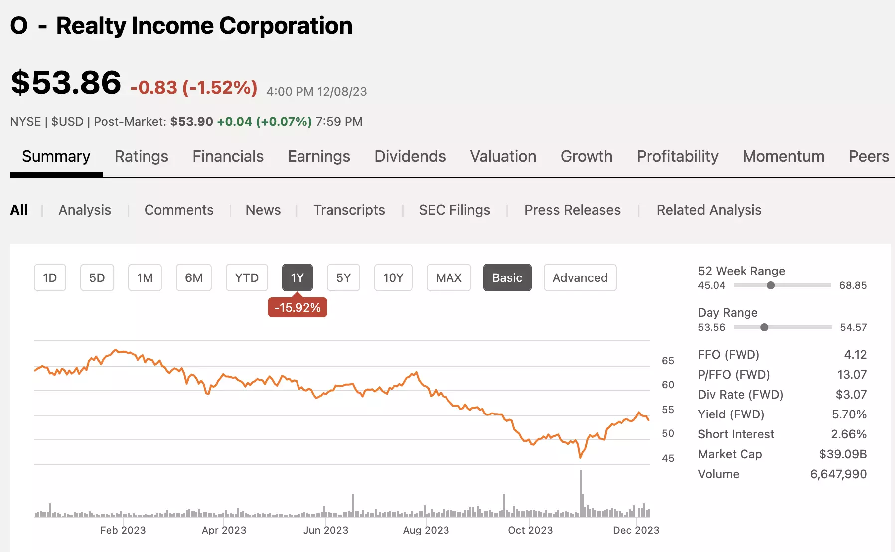This screenshot has height=552, width=895.
Task: Select the 1Y chart range
Action: [x=298, y=277]
